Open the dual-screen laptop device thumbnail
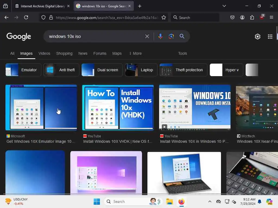This screenshot has height=208, width=278. pos(184,173)
